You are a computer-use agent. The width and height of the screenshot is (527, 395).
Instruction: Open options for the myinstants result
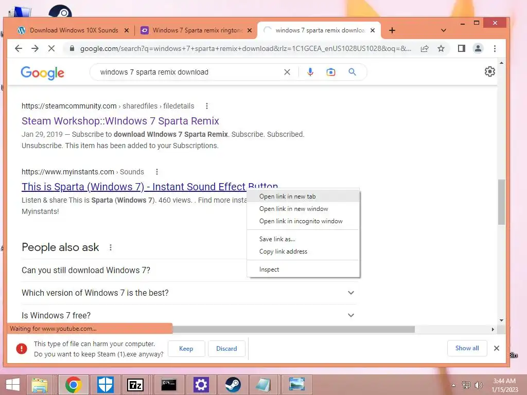pyautogui.click(x=156, y=172)
